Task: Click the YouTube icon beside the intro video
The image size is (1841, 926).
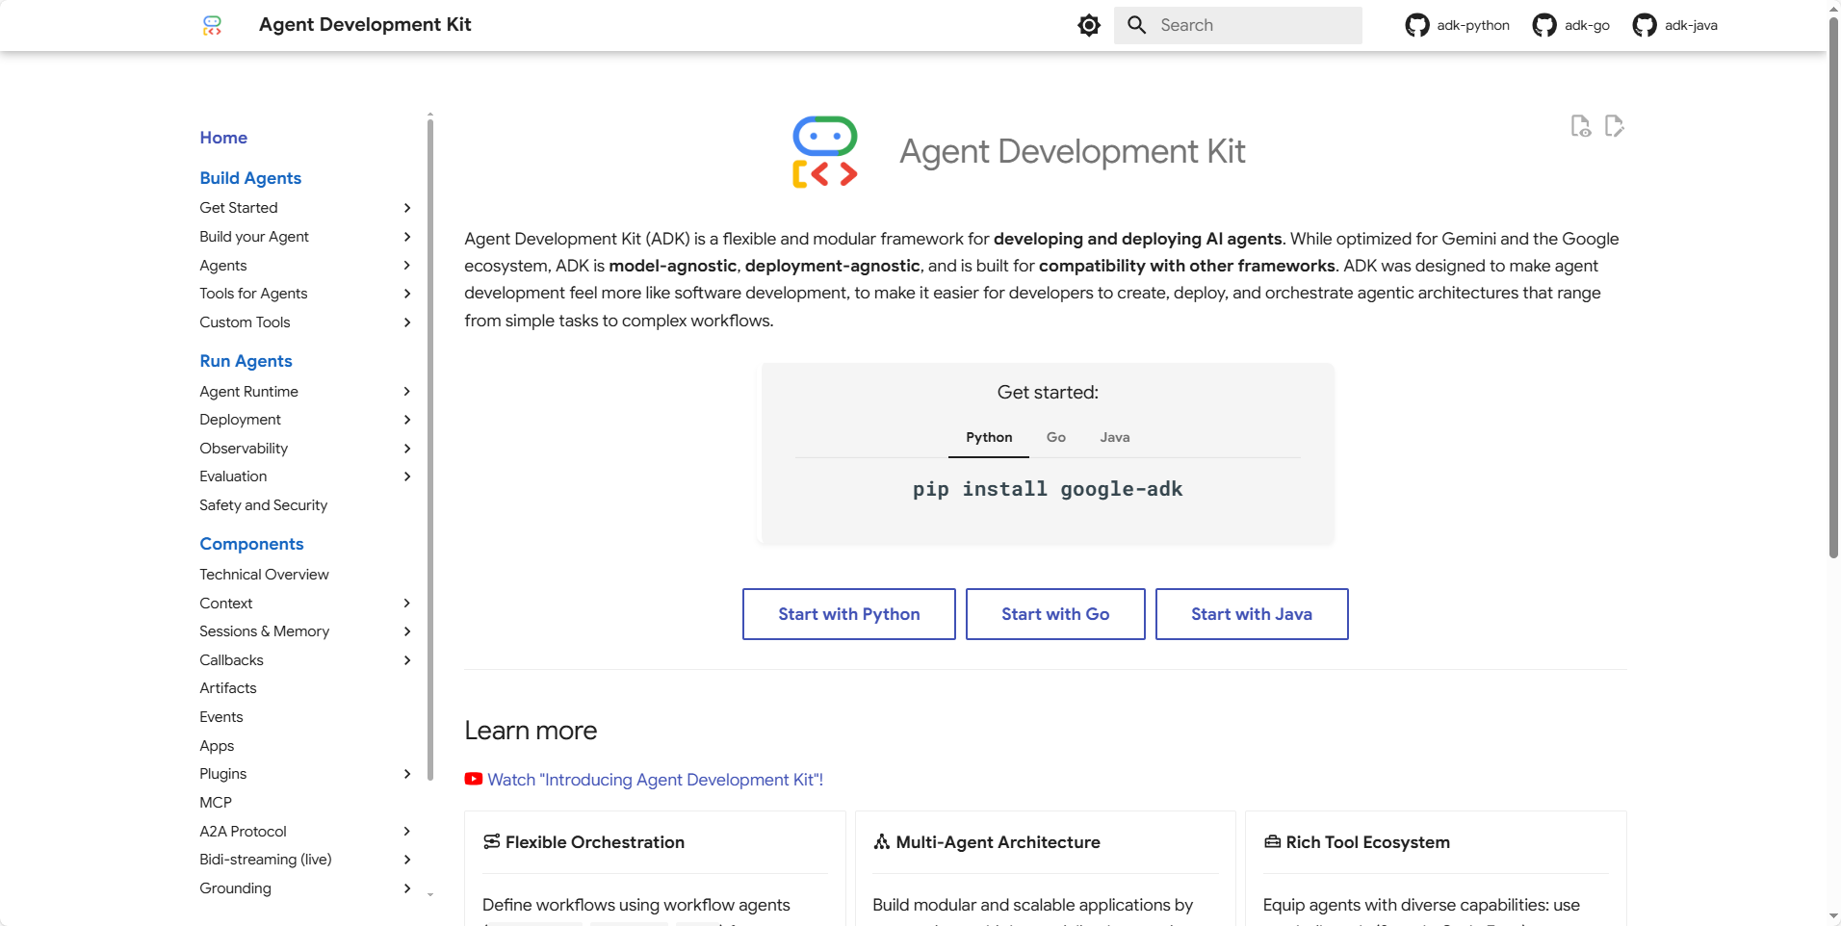Action: 474,780
